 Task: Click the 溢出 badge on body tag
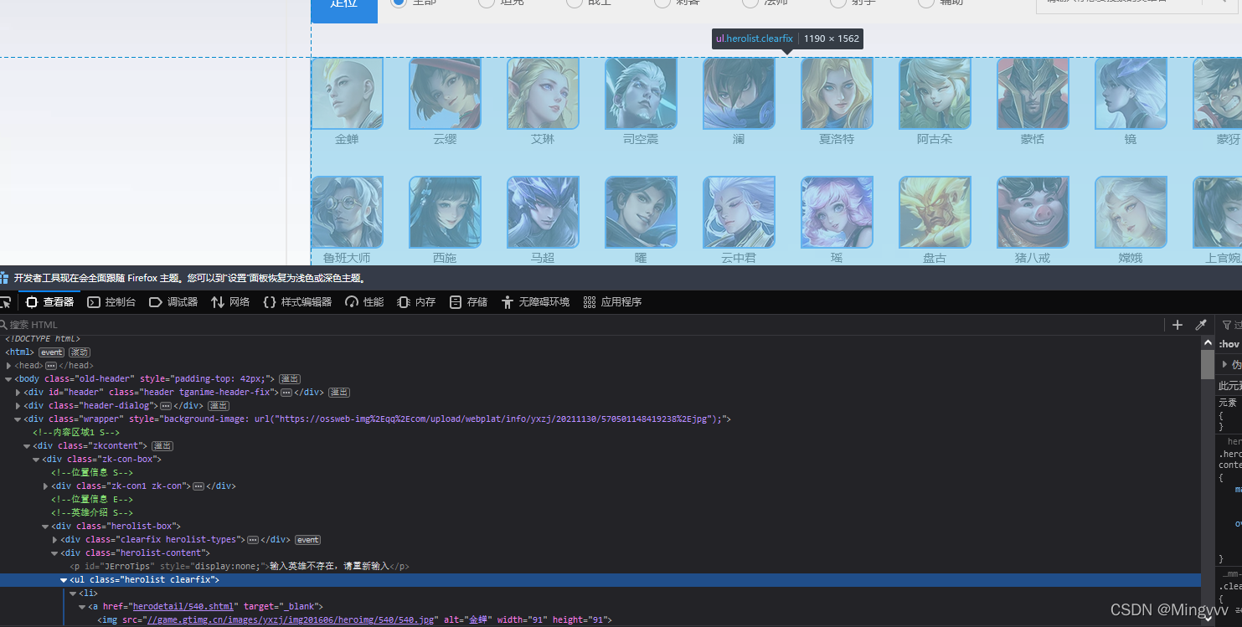290,379
